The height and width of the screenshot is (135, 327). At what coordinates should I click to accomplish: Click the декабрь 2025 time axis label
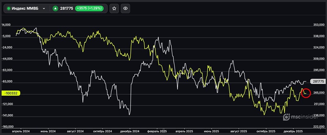coord(293,131)
